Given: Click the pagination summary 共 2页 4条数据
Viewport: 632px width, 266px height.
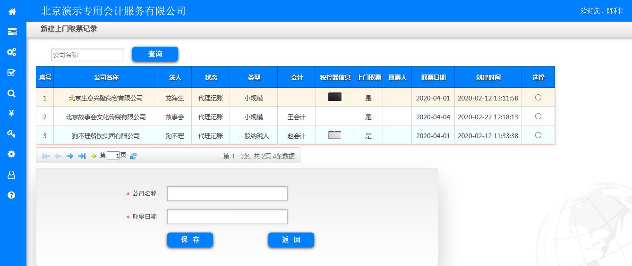Looking at the screenshot, I should click(274, 156).
